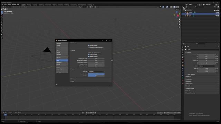Image resolution: width=221 pixels, height=124 pixels.
Task: Click the viewport zoom gizmo icon
Action: click(179, 19)
